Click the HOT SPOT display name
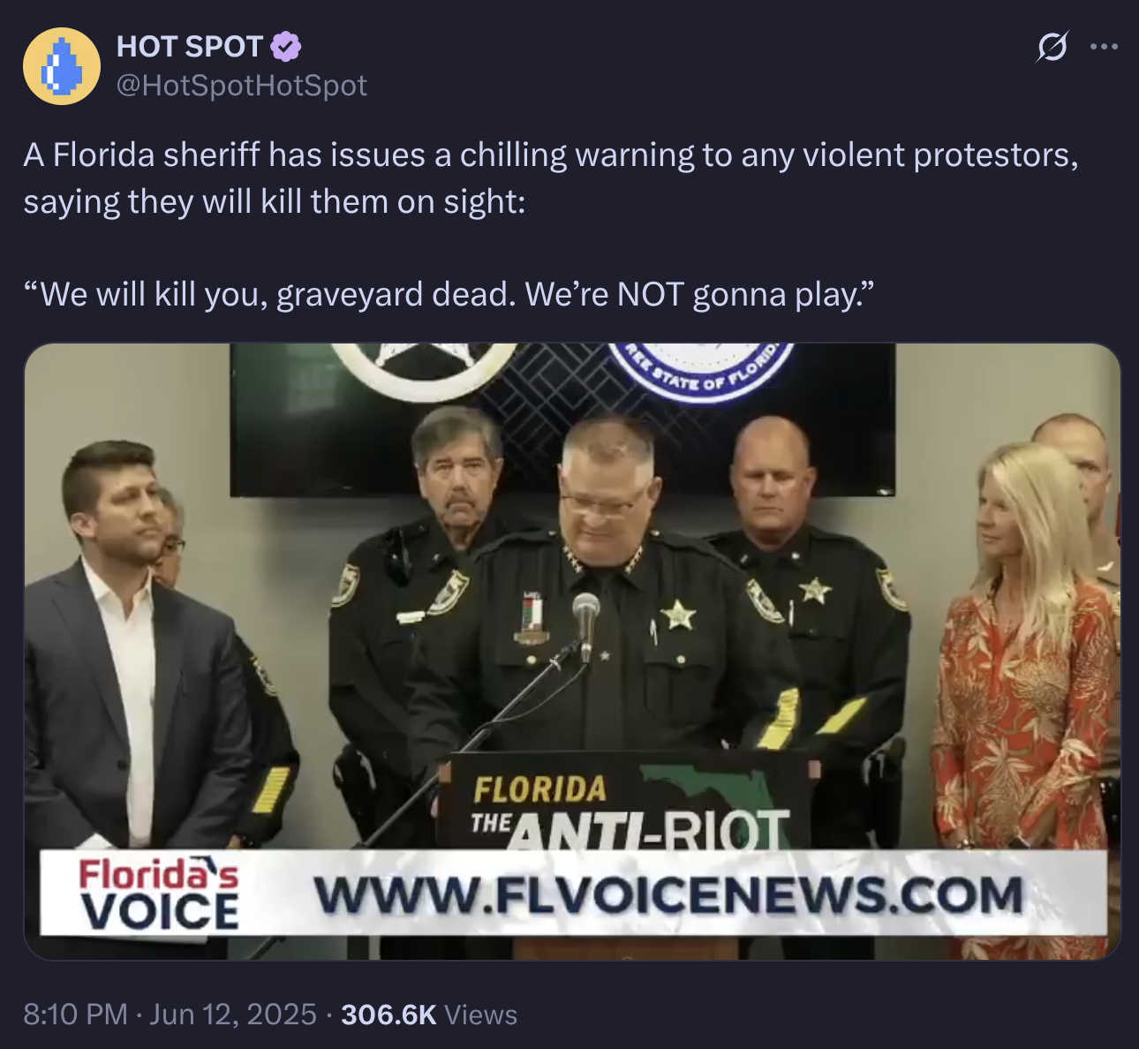 click(190, 46)
